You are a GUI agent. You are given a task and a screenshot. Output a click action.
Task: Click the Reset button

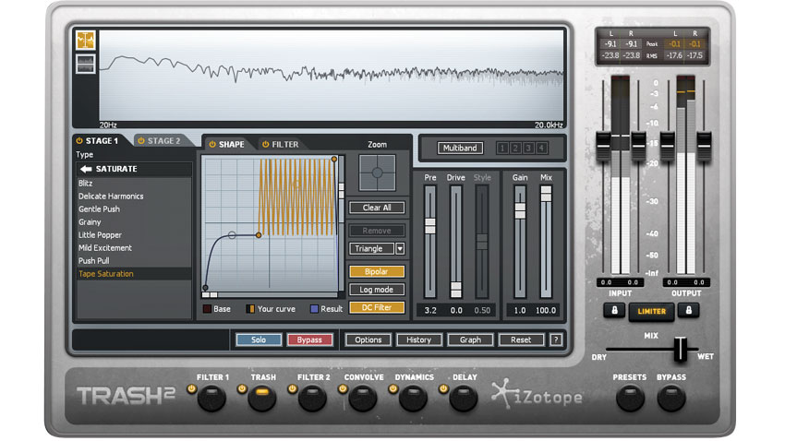click(521, 340)
